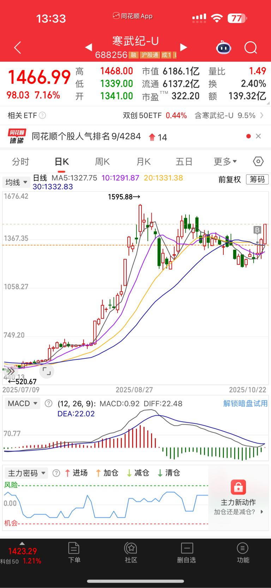
Task: Tap the 科创50 index value 1423.29
Action: pyautogui.click(x=23, y=551)
